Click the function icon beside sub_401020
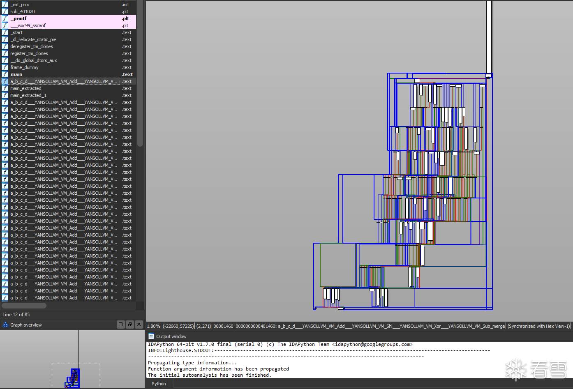The height and width of the screenshot is (389, 573). [5, 12]
